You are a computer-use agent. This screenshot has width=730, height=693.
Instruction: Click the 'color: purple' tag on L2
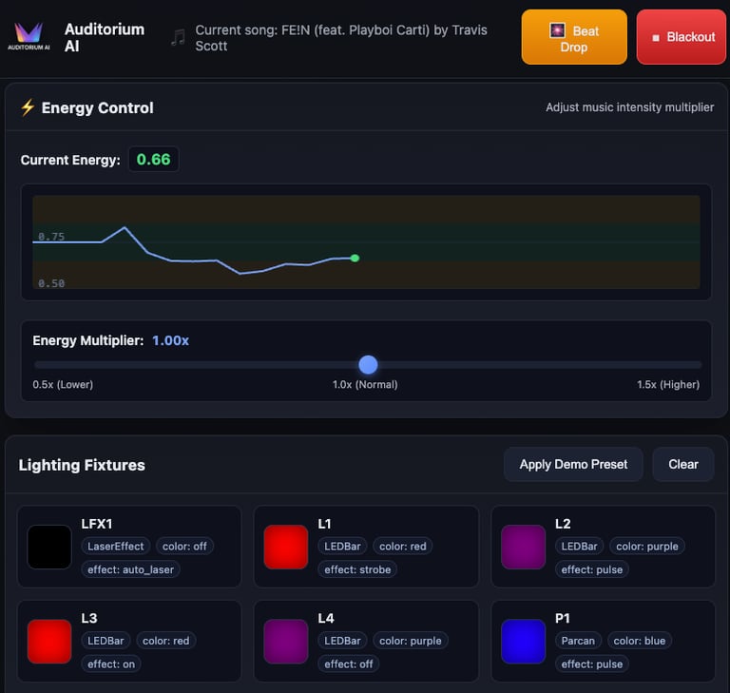pos(647,547)
